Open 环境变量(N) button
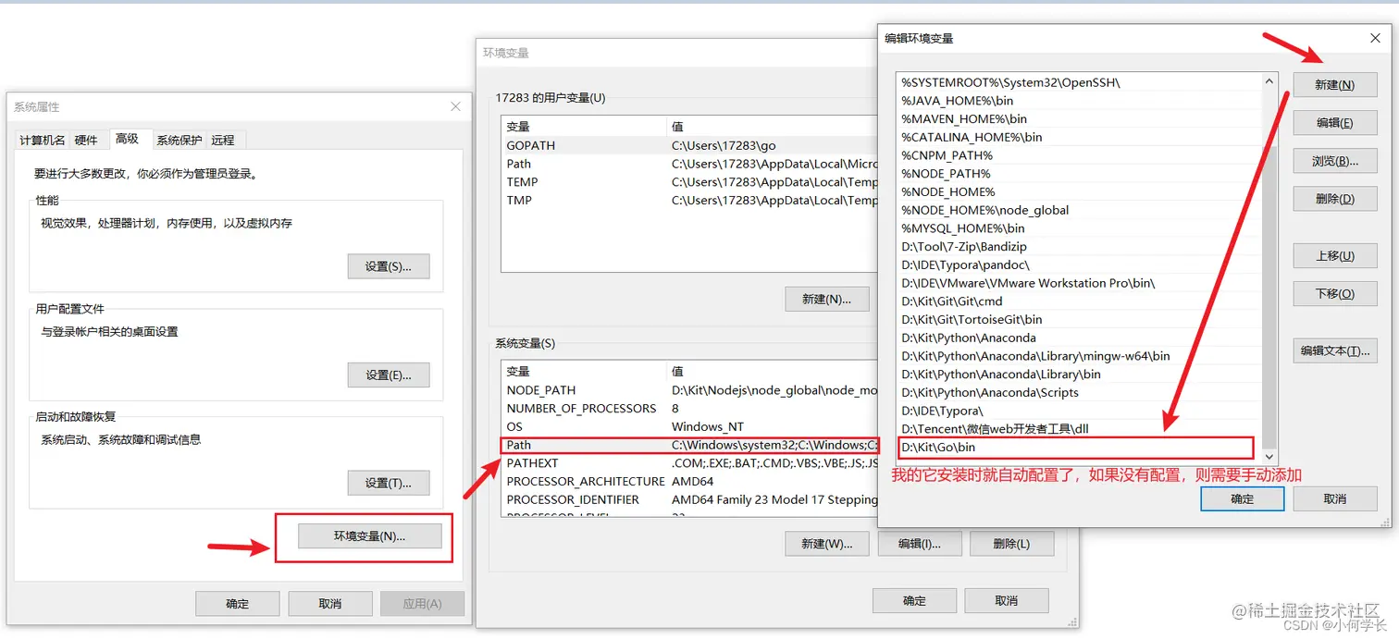 pyautogui.click(x=370, y=536)
